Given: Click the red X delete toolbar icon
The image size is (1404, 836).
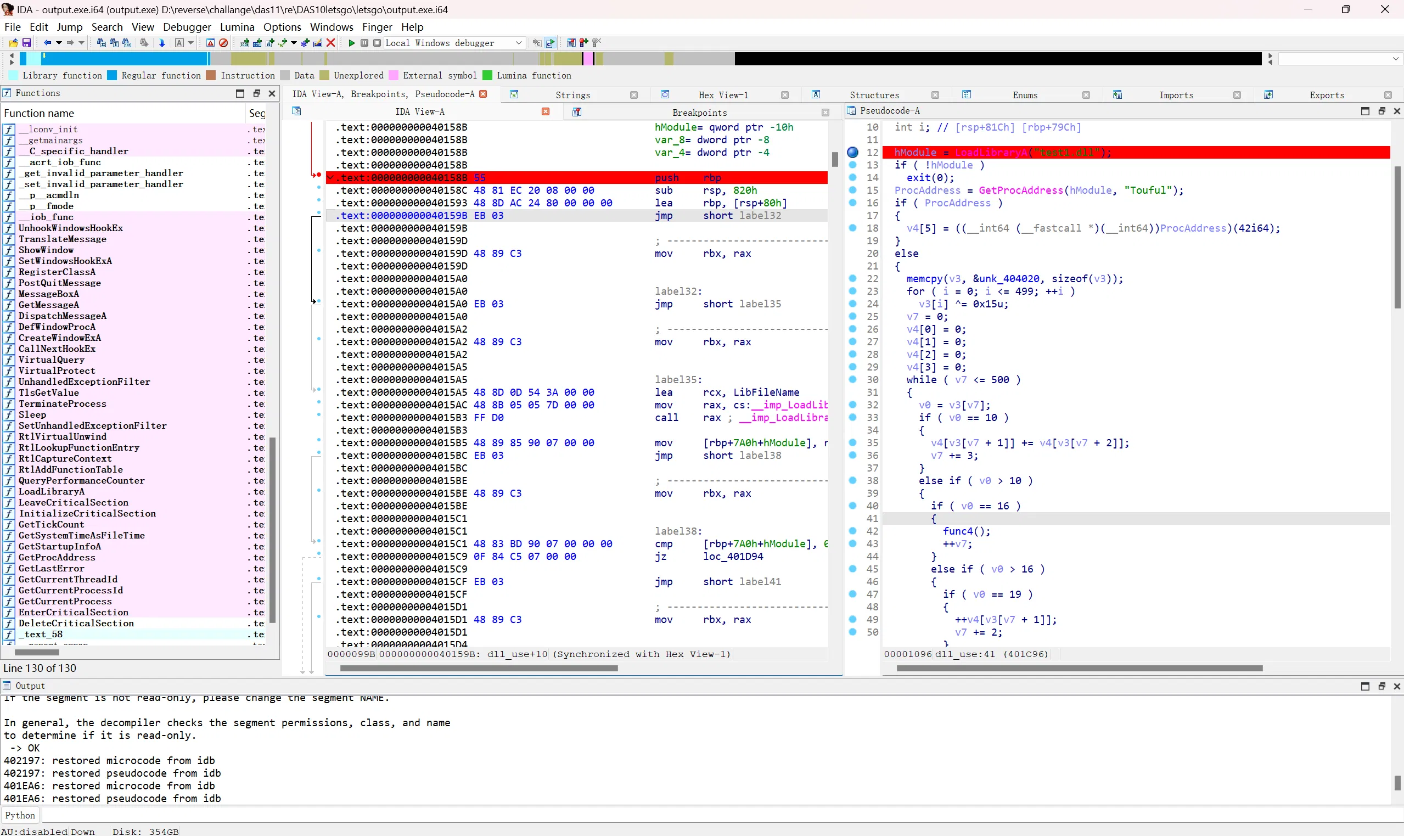Looking at the screenshot, I should point(331,43).
